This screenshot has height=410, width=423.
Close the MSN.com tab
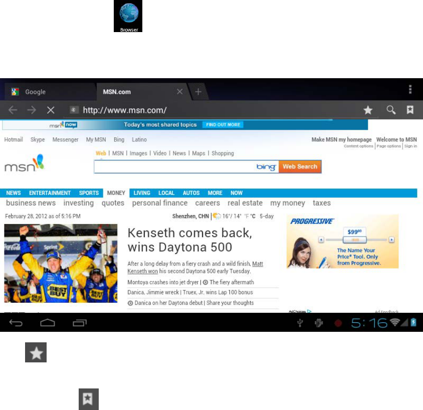[x=179, y=92]
